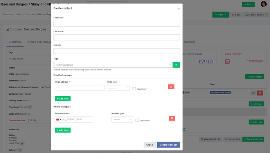Screen dimensions: 270x153
Task: Open the Email type dropdown
Action: pos(118,88)
